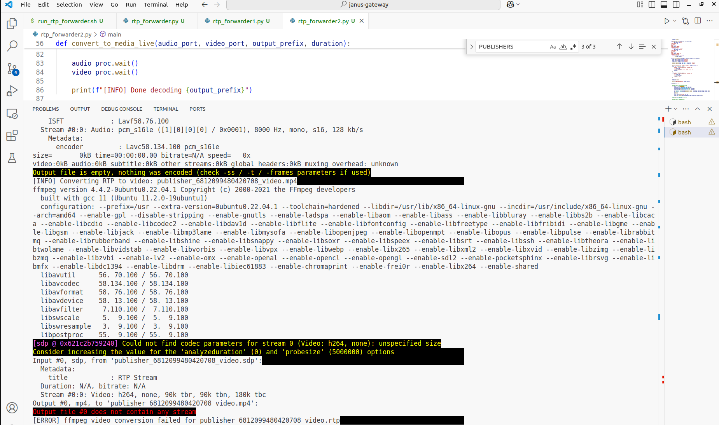Open the Explorer view in activity bar
Image resolution: width=719 pixels, height=425 pixels.
pos(12,23)
